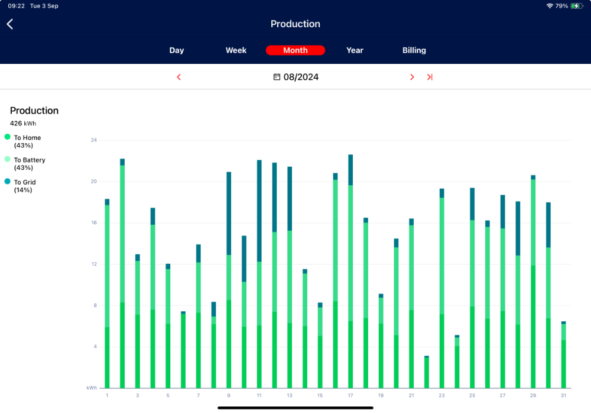The height and width of the screenshot is (413, 591).
Task: Tap the dark blue segment on day 9
Action: click(x=229, y=213)
